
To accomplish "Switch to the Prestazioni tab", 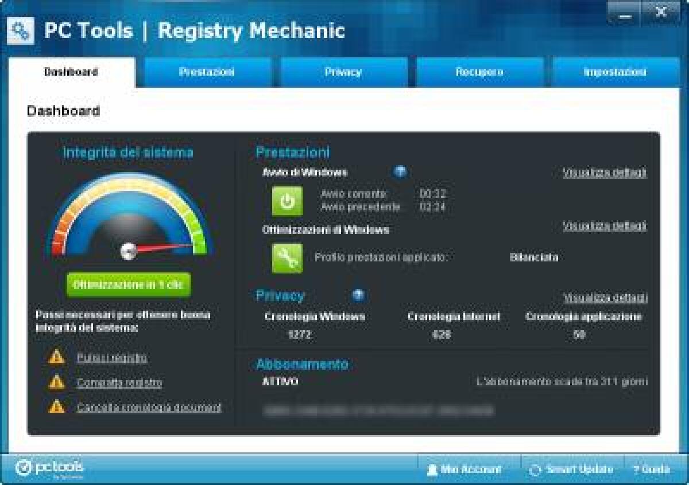I will click(207, 72).
